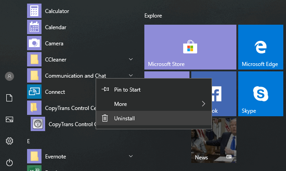Click the Calculator label

(57, 11)
